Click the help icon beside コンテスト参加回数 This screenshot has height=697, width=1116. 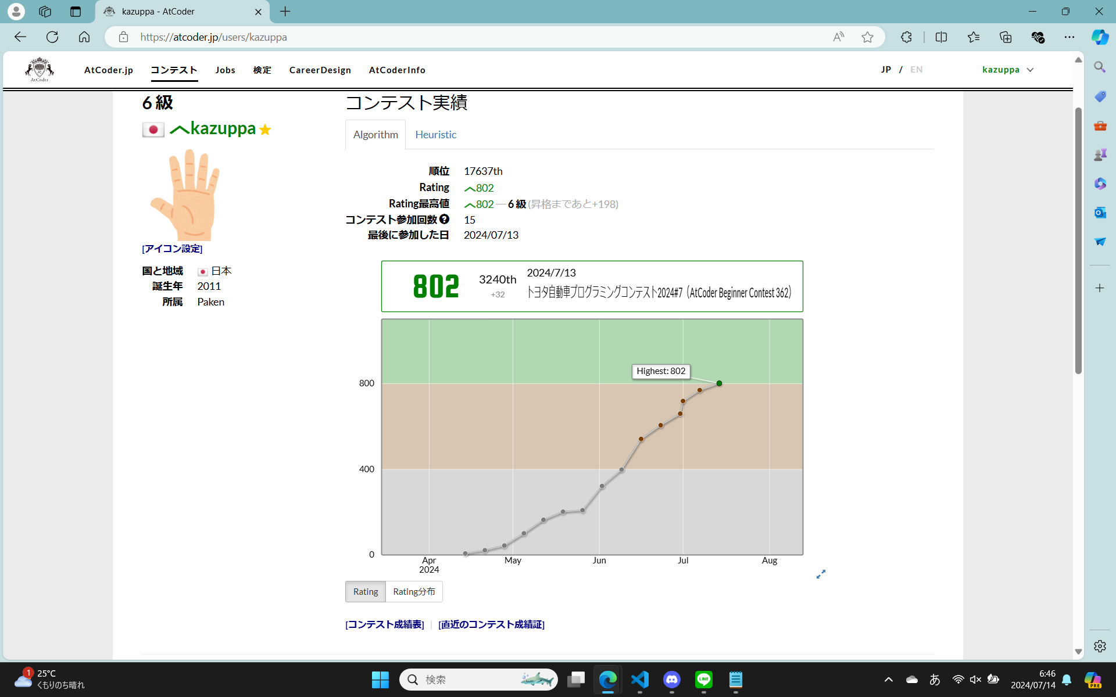pos(444,219)
